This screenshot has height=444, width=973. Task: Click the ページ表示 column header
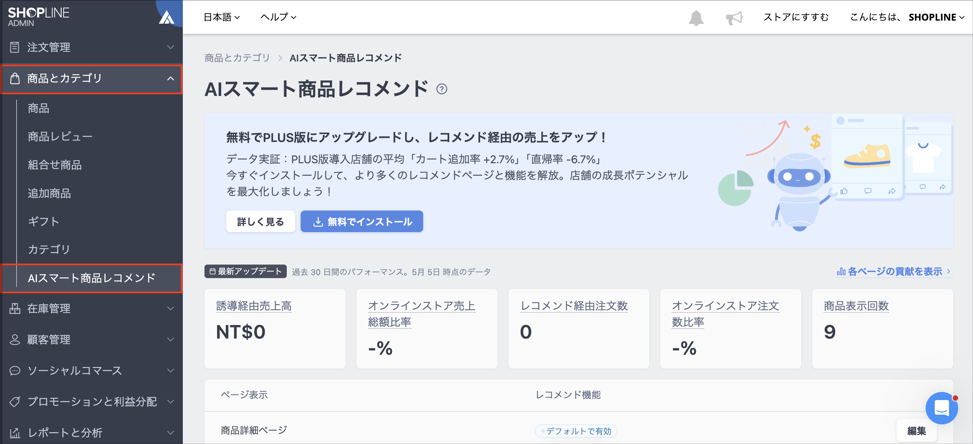[x=244, y=395]
